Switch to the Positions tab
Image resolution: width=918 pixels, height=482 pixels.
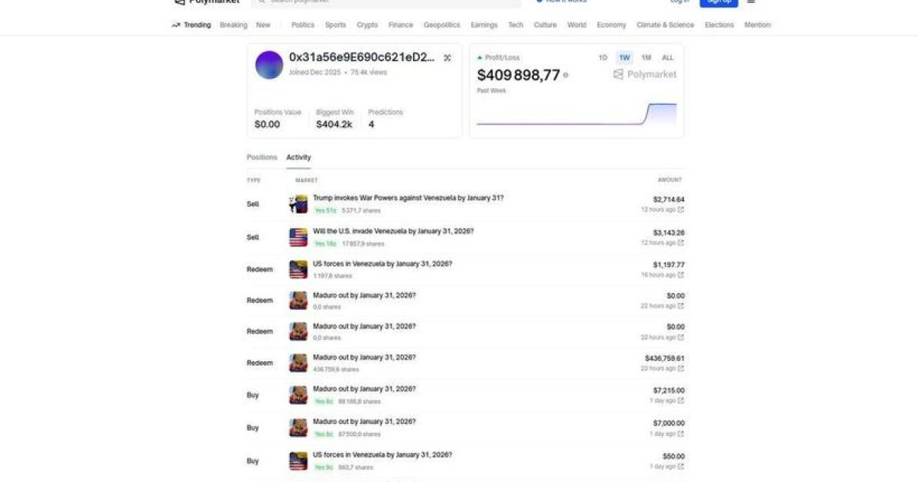[x=262, y=158]
